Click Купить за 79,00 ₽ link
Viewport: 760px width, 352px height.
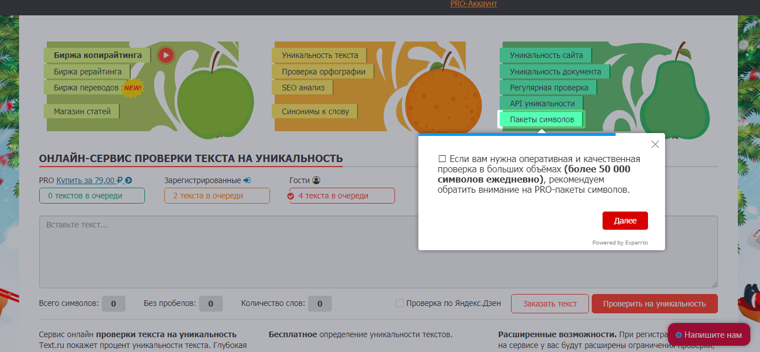pyautogui.click(x=90, y=180)
